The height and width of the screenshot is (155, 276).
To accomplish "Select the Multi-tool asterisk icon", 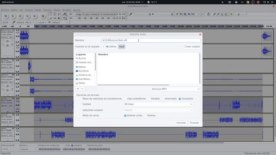I will 59,18.
